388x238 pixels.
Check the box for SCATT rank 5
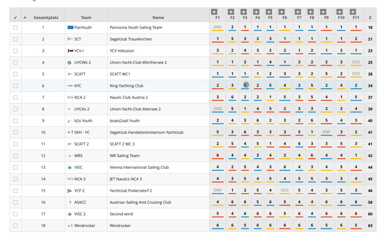coord(15,74)
